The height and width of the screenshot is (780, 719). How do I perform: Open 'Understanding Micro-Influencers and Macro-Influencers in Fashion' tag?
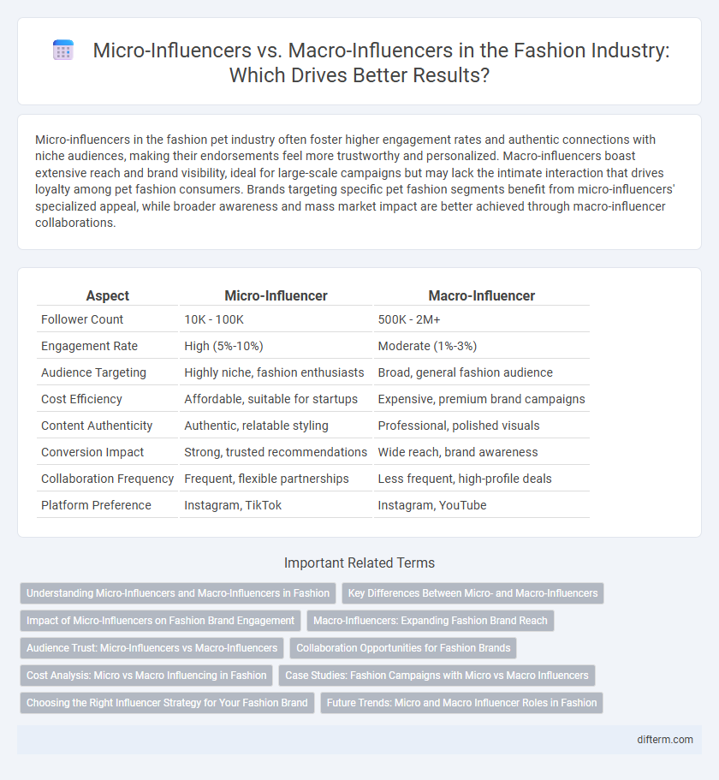click(178, 593)
